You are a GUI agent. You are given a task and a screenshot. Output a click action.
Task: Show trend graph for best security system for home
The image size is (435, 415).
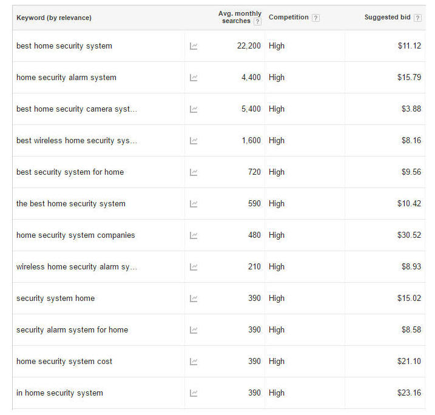(x=194, y=172)
